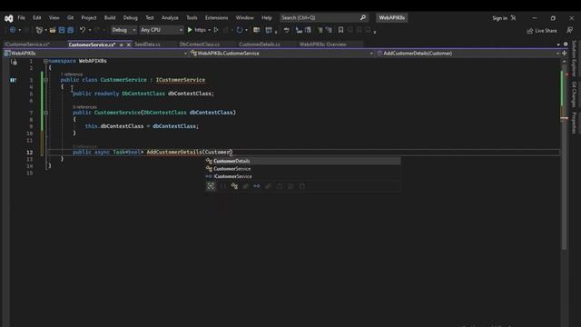
Task: Open the File menu
Action: point(22,18)
